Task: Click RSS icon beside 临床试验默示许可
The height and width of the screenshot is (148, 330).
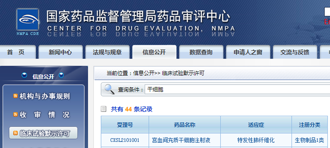Action: 15,133
